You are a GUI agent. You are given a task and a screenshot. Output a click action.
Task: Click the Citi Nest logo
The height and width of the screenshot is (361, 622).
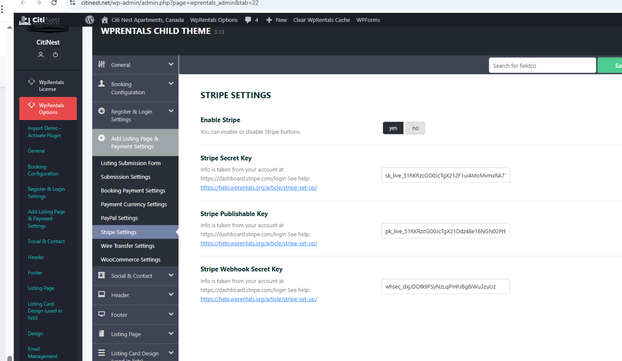39,20
